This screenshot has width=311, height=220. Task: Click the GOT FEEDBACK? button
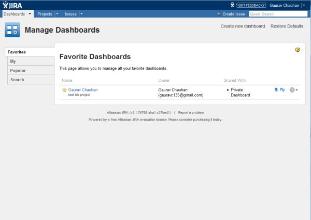[x=251, y=5]
